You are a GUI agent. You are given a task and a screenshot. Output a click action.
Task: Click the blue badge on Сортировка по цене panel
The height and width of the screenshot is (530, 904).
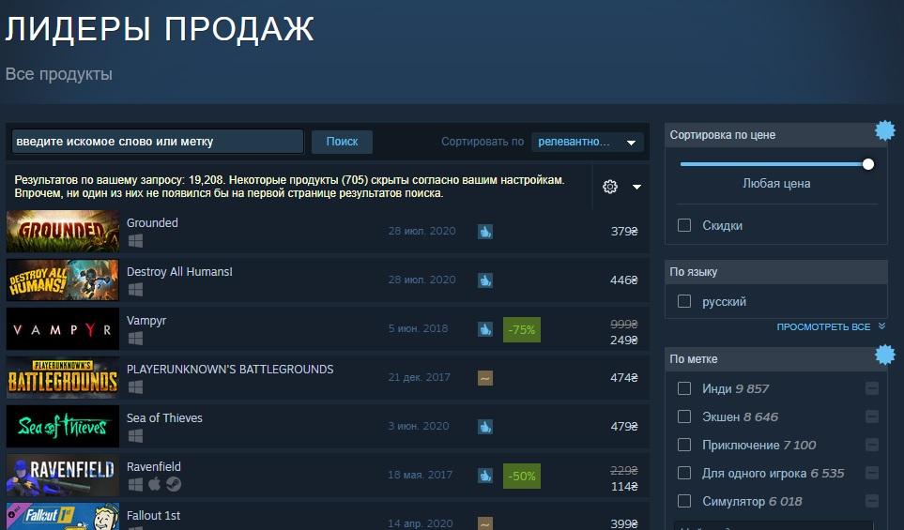[x=885, y=130]
